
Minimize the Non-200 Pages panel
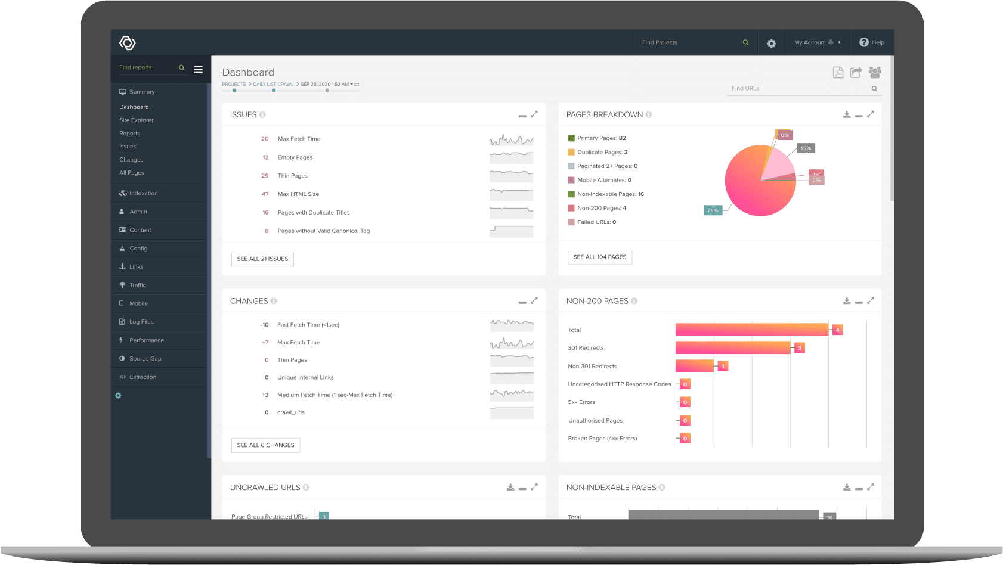coord(859,302)
